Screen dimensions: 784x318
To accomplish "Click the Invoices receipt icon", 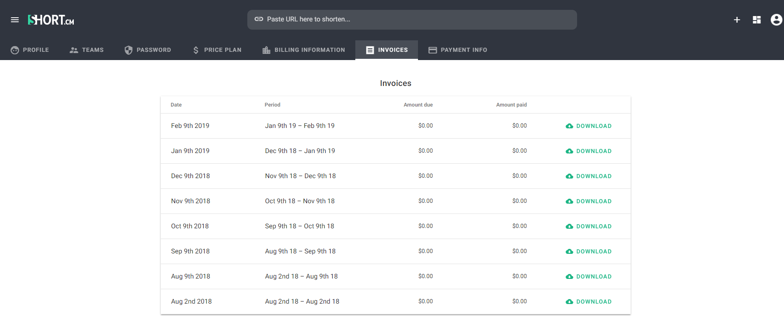I will click(x=370, y=50).
